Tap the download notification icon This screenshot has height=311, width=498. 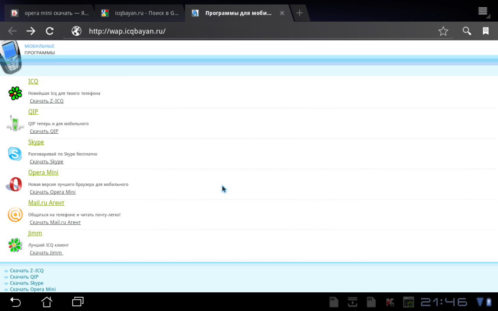pos(352,302)
